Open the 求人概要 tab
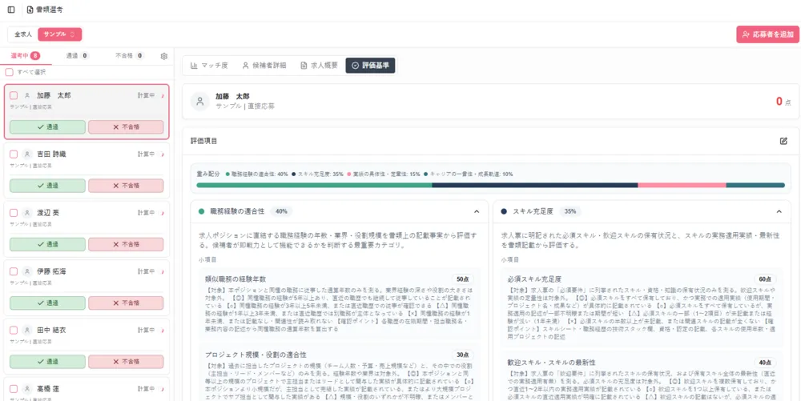Screen dimensions: 801x401 coord(320,66)
